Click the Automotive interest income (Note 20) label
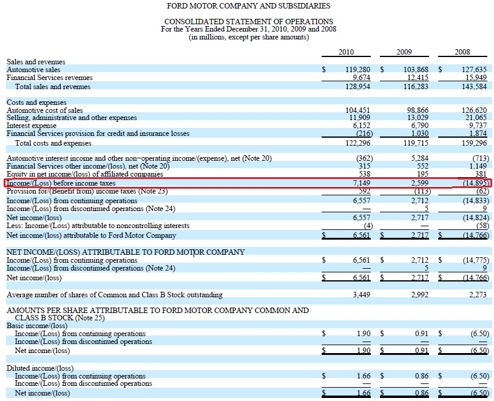 (x=139, y=158)
